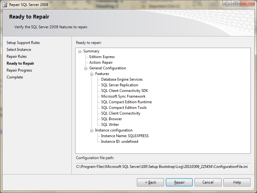This screenshot has height=193, width=257.
Task: Collapse the Summary tree node
Action: click(80, 51)
